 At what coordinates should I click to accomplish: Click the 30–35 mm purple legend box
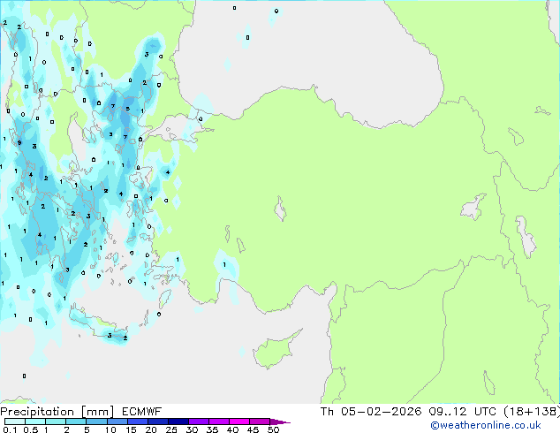198,422
